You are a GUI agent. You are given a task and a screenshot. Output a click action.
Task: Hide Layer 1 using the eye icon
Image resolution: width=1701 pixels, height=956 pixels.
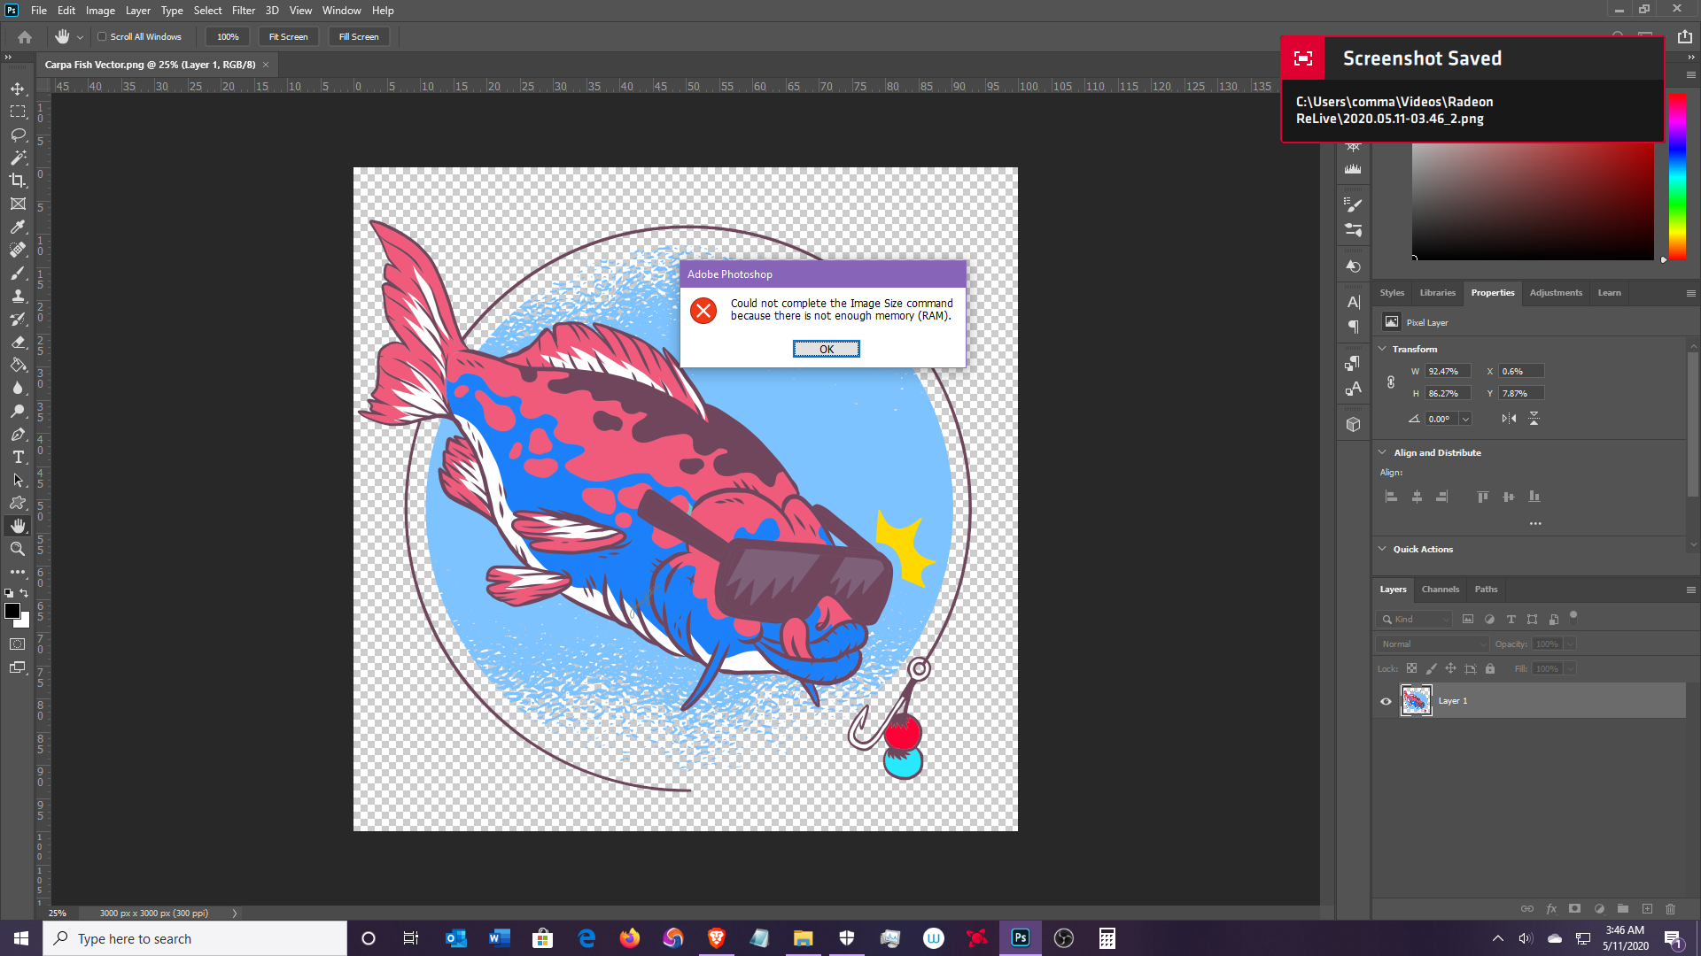[x=1386, y=701]
